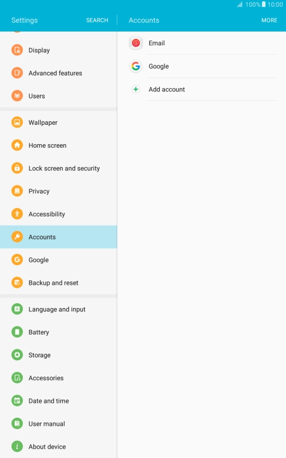The image size is (286, 458).
Task: Open Backup and reset settings
Action: 58,282
